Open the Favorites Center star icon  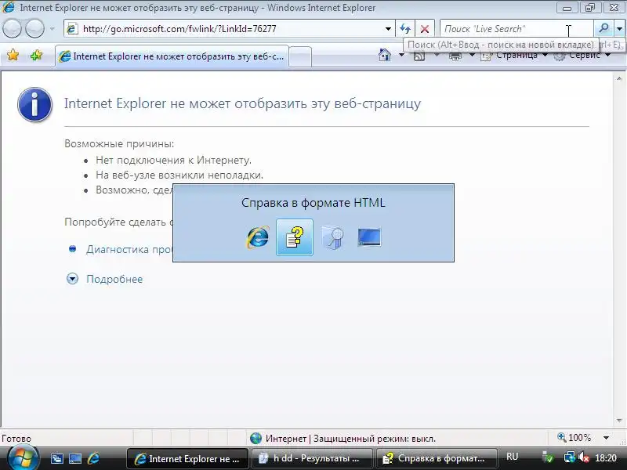tap(13, 55)
